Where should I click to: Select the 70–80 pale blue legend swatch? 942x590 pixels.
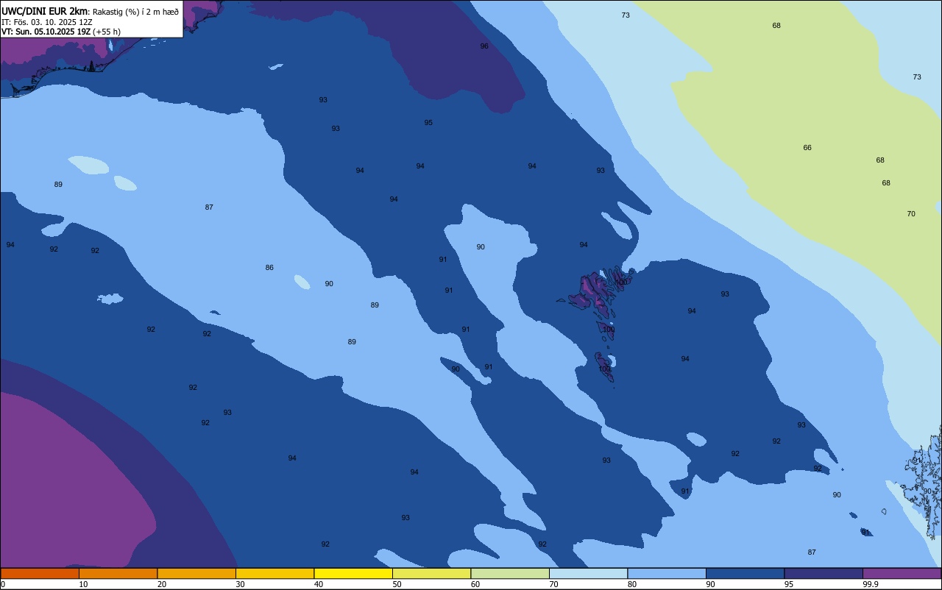tap(588, 573)
